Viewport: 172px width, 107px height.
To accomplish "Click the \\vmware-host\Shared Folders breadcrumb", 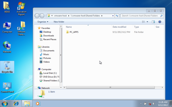I will click(85, 16).
